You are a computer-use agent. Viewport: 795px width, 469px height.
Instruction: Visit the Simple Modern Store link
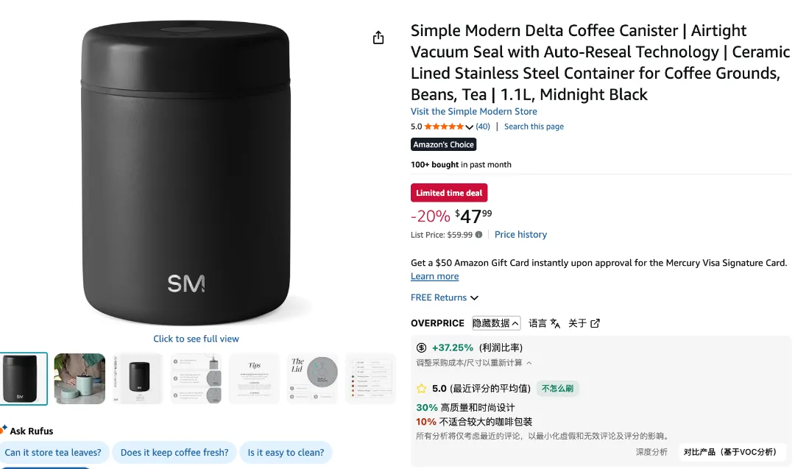(473, 111)
